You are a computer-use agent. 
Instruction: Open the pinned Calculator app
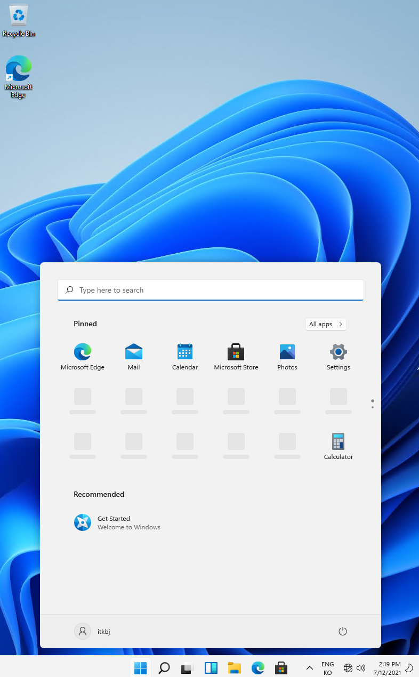[x=339, y=446]
